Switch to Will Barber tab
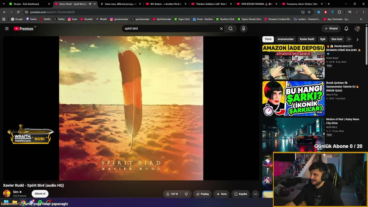The image size is (368, 207). click(166, 4)
